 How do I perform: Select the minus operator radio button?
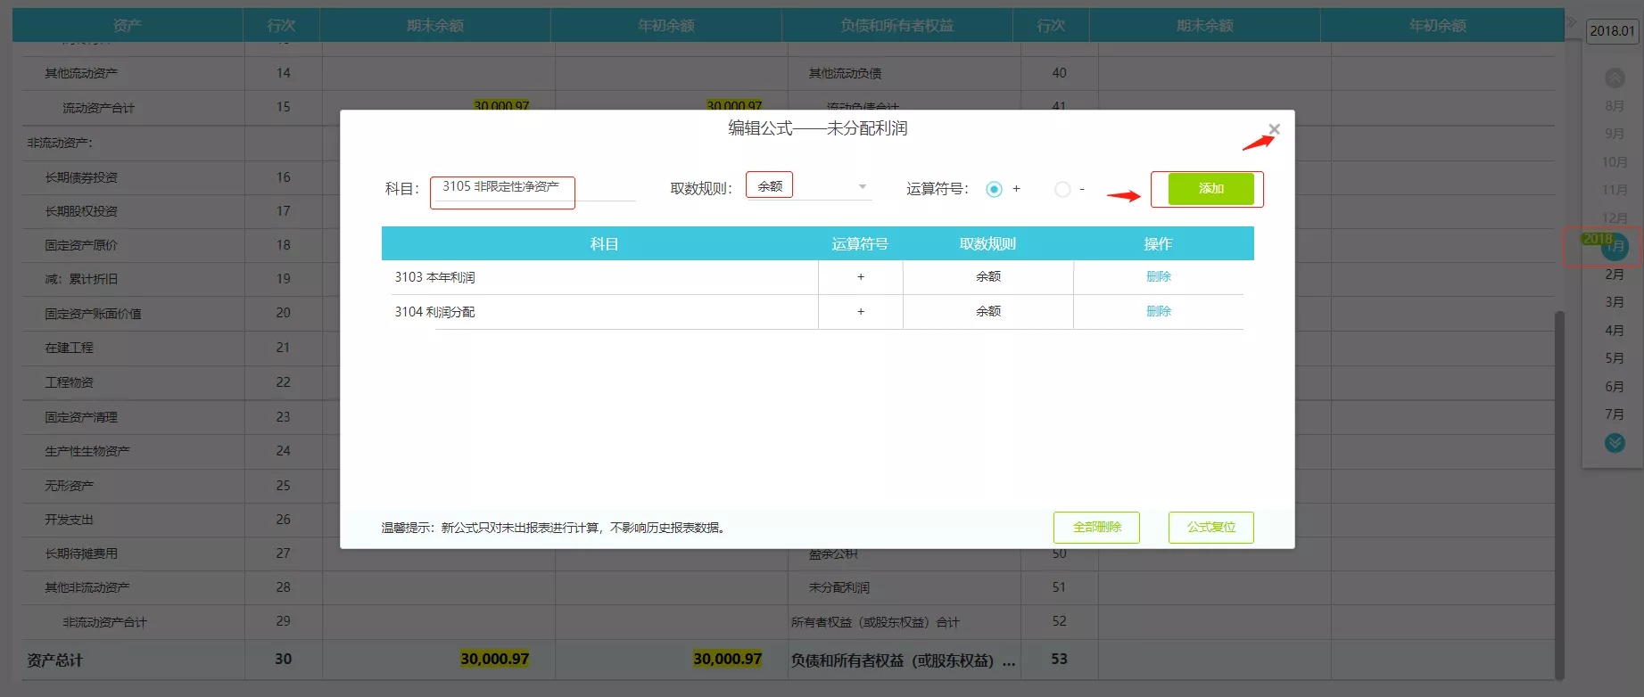coord(1062,189)
